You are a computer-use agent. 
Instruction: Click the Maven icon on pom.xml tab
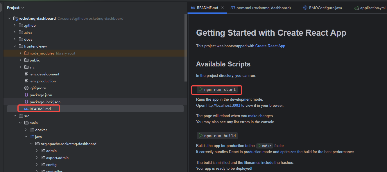click(x=232, y=8)
